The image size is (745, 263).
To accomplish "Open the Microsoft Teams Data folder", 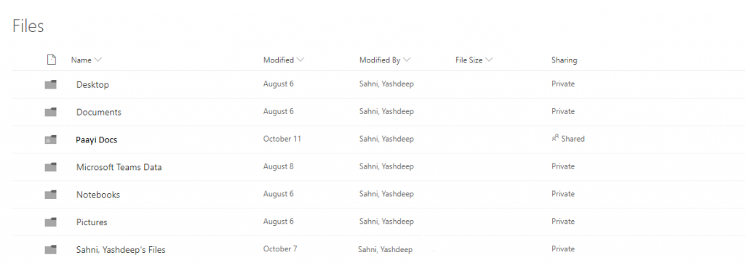I will (119, 167).
